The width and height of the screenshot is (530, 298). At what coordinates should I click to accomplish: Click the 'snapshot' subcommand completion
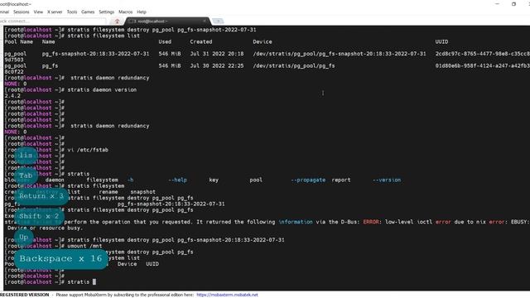coord(143,192)
